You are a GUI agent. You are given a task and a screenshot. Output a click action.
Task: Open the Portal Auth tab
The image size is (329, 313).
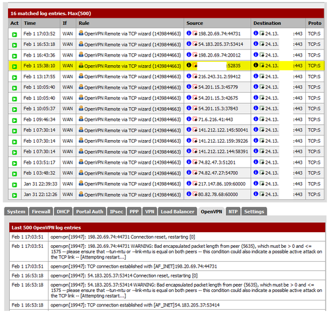[x=89, y=212]
